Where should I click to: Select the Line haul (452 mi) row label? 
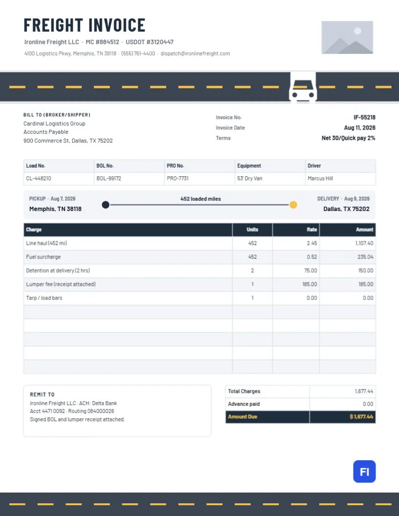click(x=46, y=243)
